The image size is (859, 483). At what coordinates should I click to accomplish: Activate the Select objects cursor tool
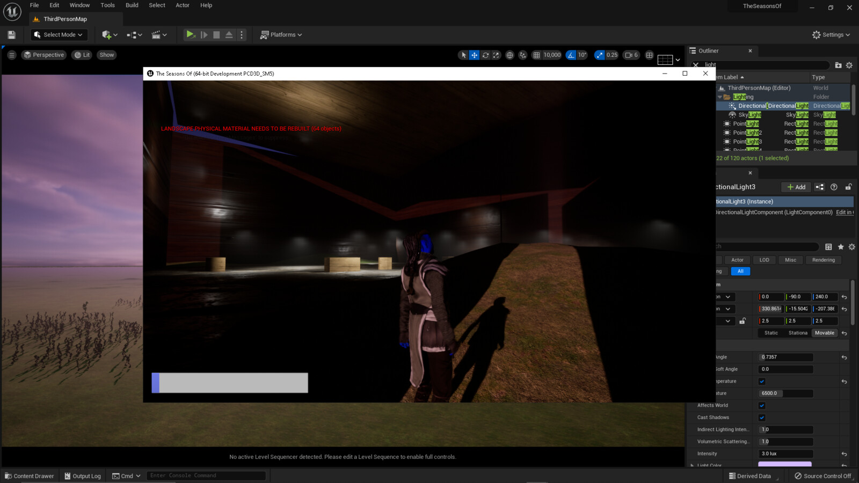tap(464, 55)
